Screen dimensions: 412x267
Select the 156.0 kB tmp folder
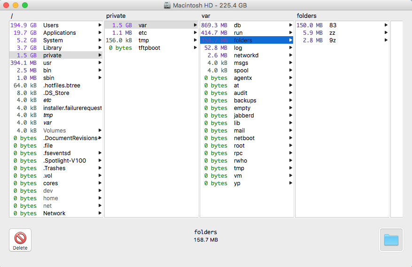[x=151, y=40]
